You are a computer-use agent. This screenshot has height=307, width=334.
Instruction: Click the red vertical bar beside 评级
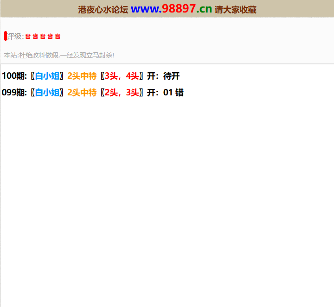(6, 36)
